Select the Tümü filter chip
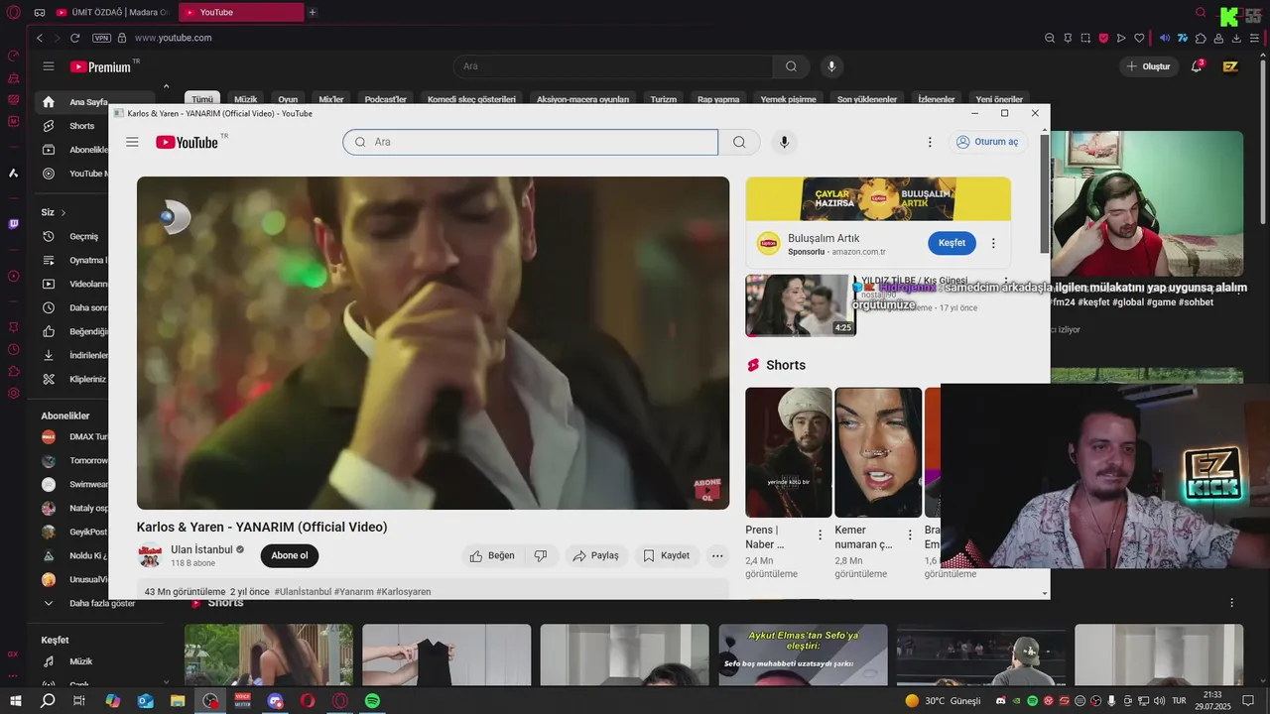 point(202,100)
